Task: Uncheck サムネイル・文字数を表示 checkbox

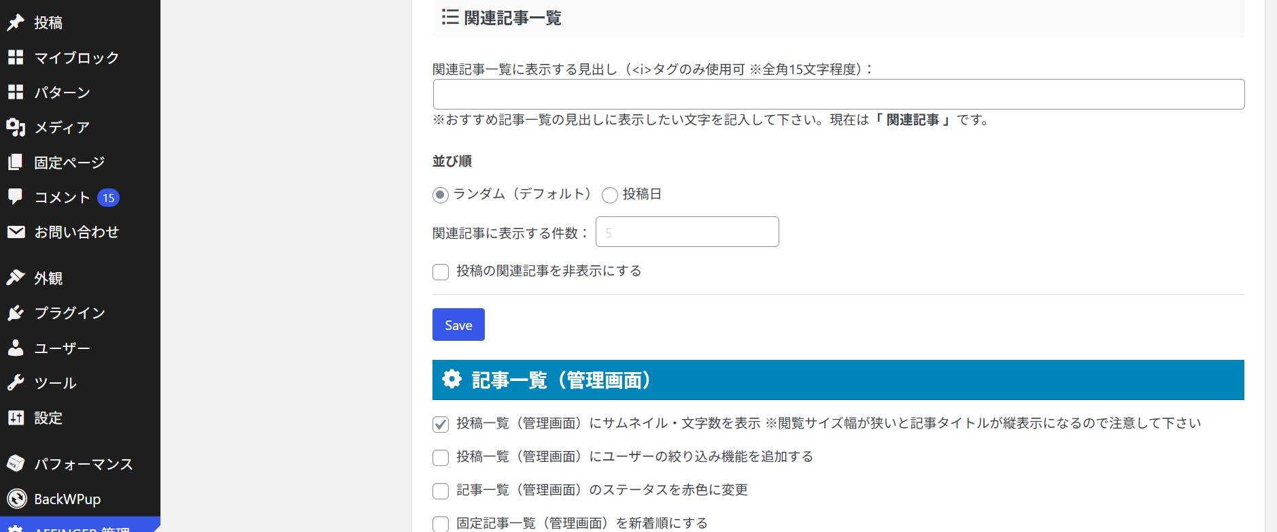Action: 441,425
